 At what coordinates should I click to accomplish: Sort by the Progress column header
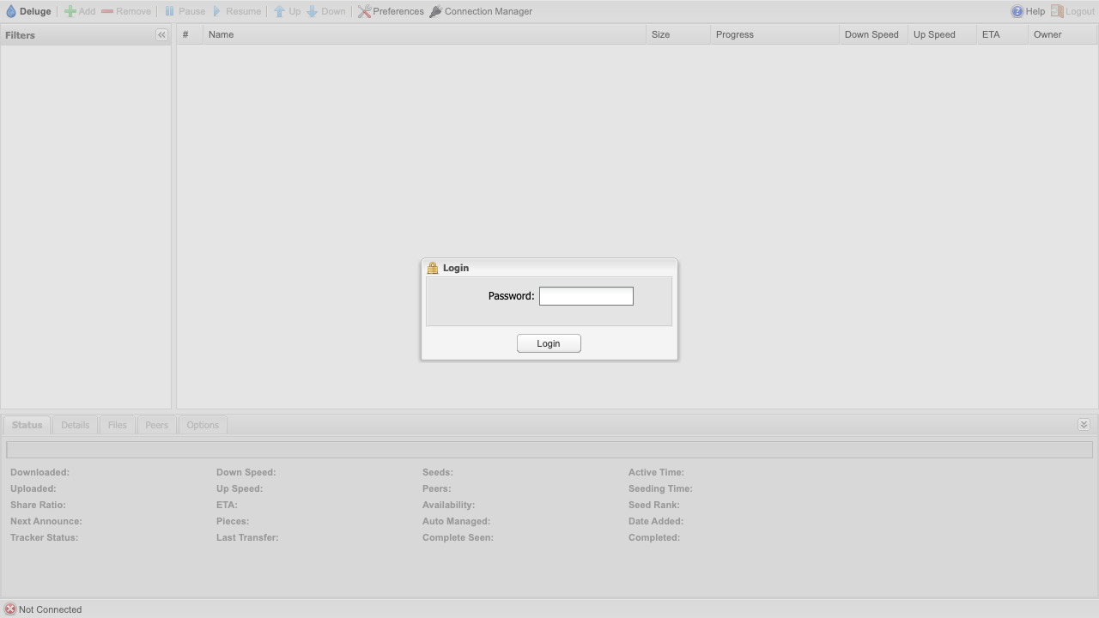pos(774,34)
